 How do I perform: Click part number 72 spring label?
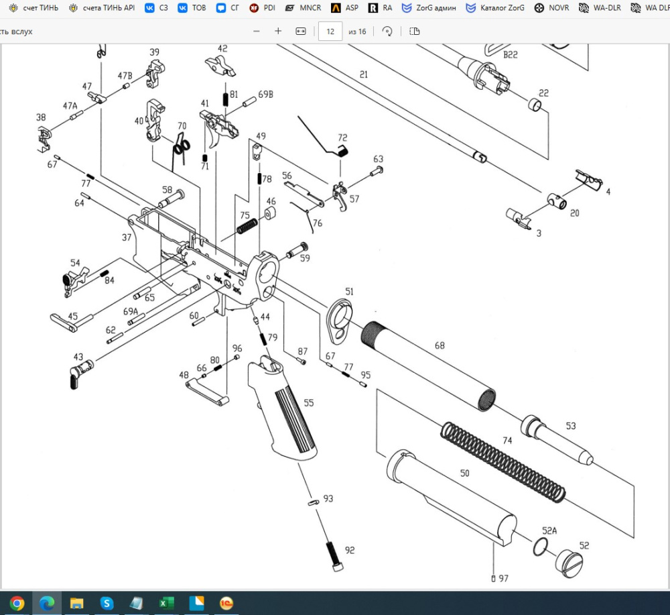(342, 137)
